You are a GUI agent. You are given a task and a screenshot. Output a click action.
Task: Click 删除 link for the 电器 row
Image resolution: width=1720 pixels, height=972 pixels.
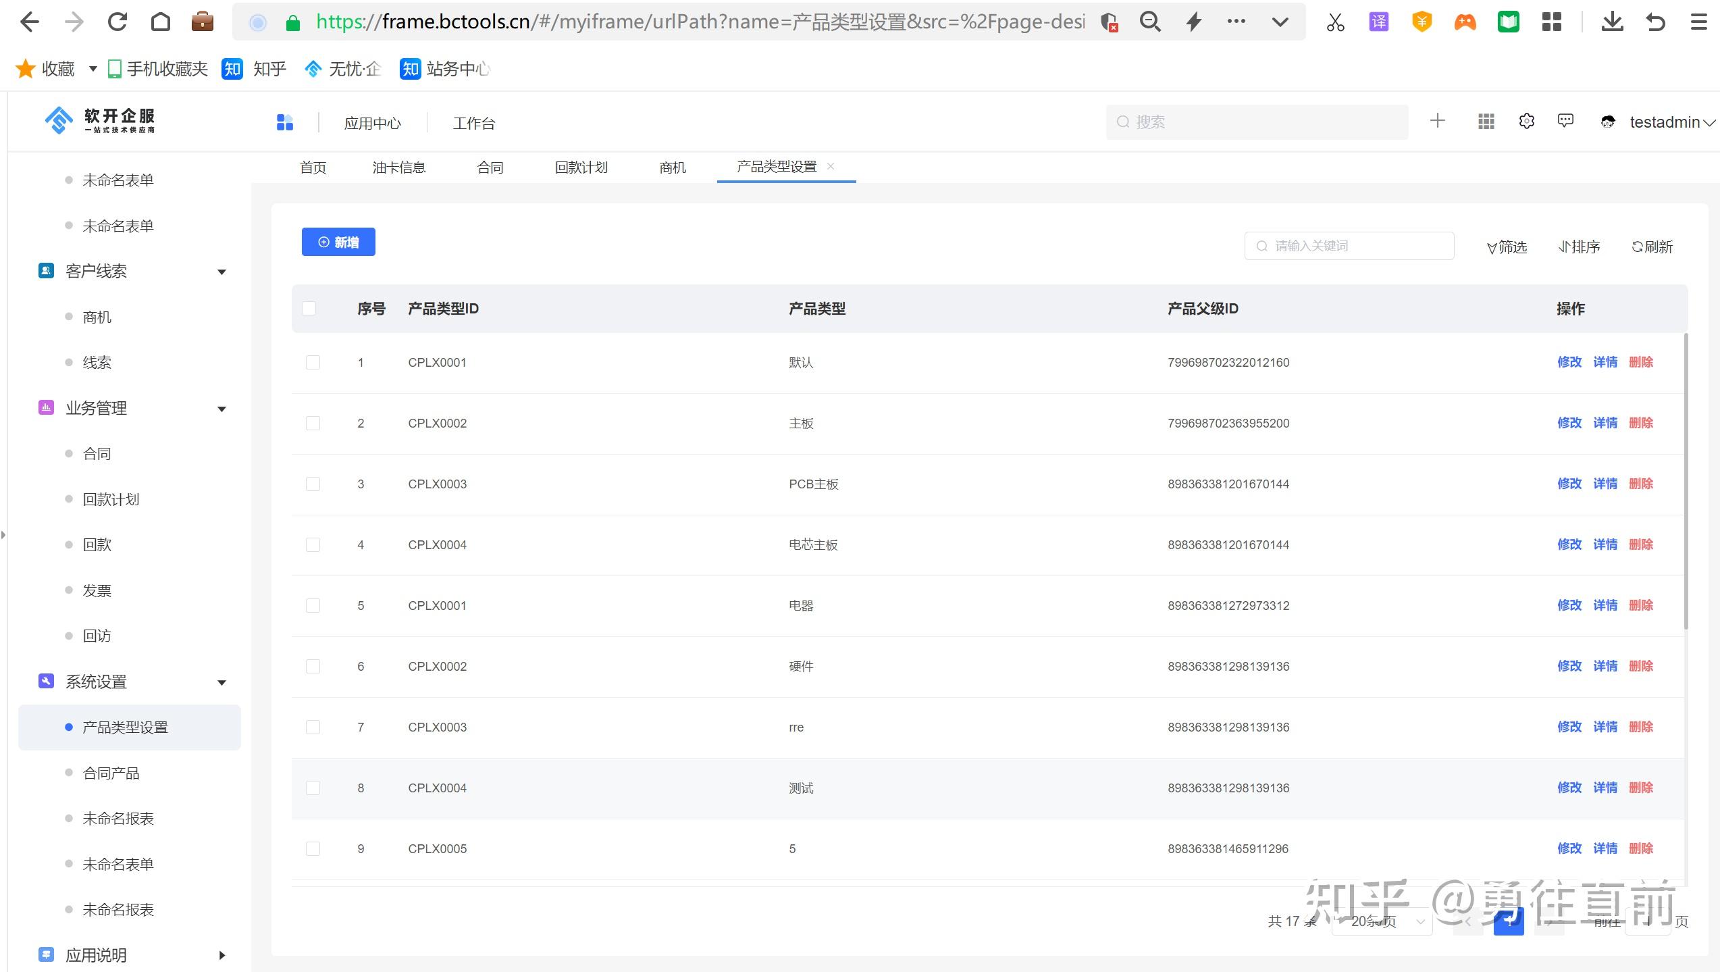click(1640, 605)
